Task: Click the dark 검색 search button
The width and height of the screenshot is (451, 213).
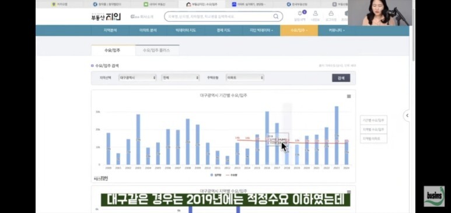Action: point(341,78)
